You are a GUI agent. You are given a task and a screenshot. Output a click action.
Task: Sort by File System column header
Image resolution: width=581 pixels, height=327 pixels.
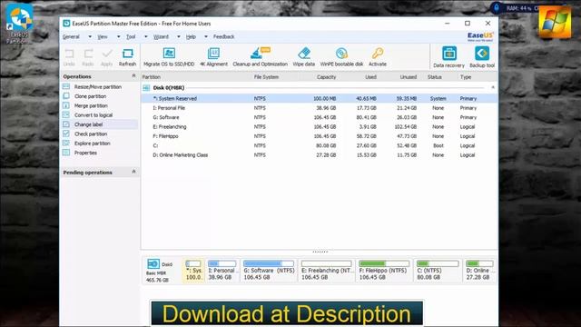[266, 77]
